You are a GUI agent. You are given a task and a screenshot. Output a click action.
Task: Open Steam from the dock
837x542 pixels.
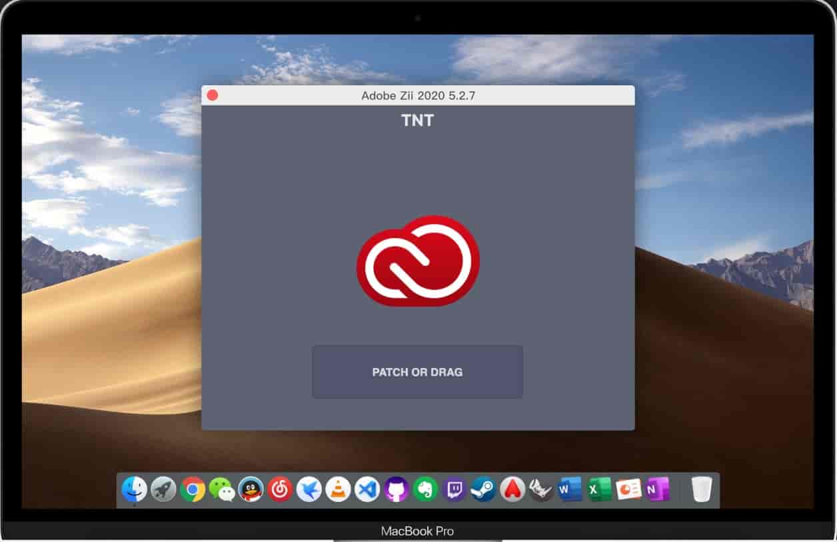click(x=483, y=489)
